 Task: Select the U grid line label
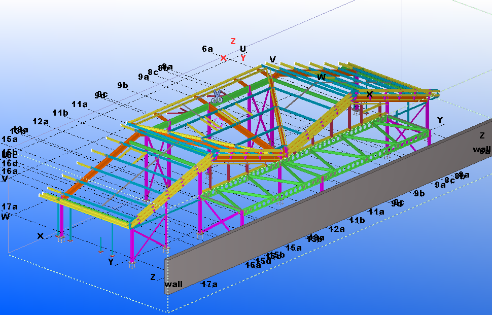[x=243, y=49]
